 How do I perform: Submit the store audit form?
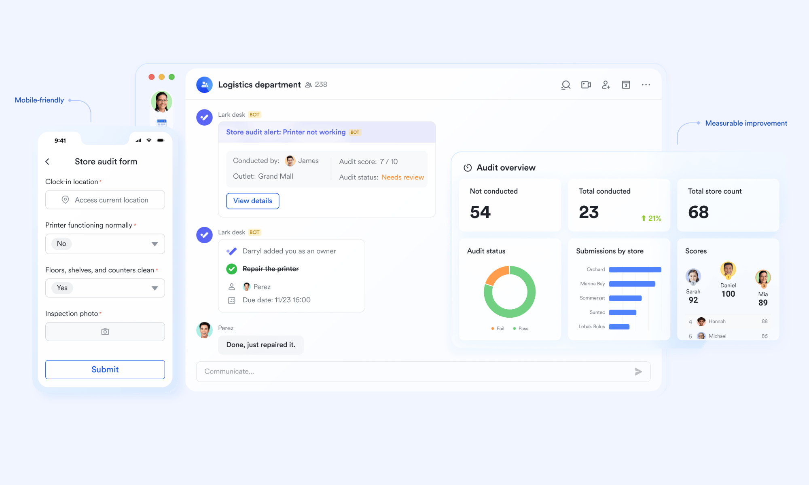(x=105, y=369)
